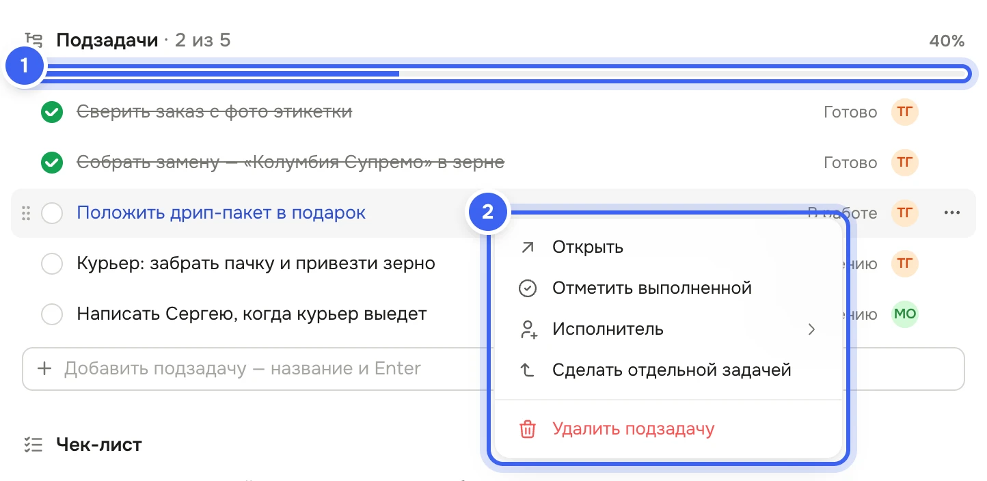
Task: Uncheck the Собрать замену Колумбия Супремо subtask
Action: click(52, 163)
